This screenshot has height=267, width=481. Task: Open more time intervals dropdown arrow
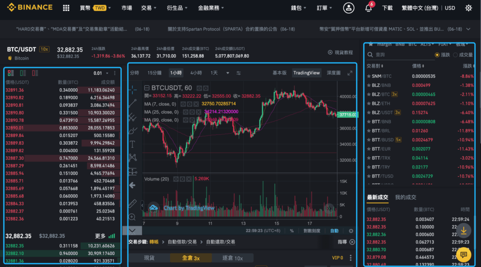coord(228,73)
